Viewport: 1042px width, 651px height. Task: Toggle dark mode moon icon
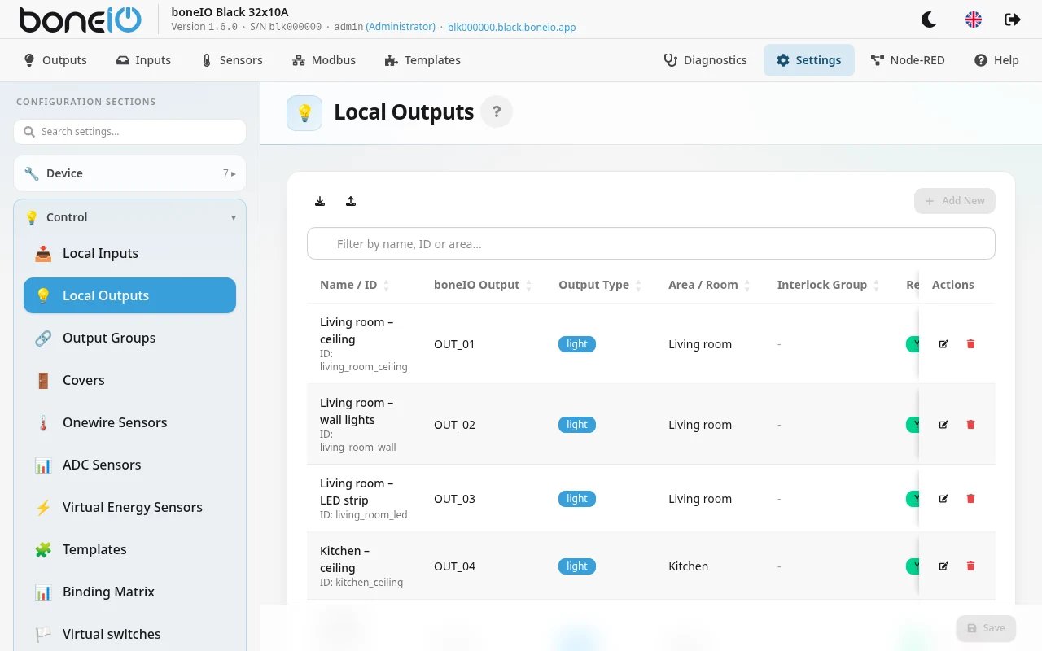pos(930,20)
